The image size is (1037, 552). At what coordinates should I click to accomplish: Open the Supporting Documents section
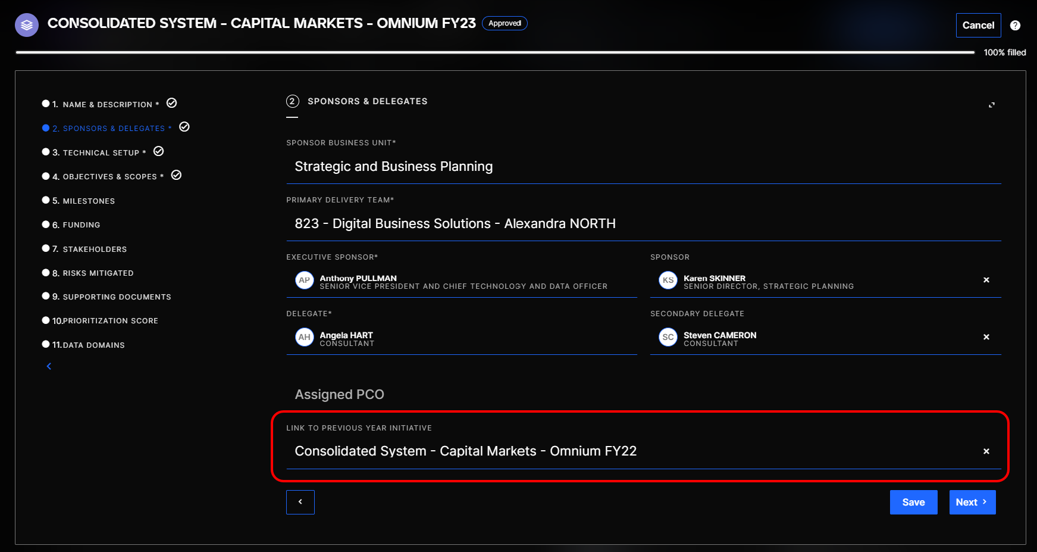point(117,297)
